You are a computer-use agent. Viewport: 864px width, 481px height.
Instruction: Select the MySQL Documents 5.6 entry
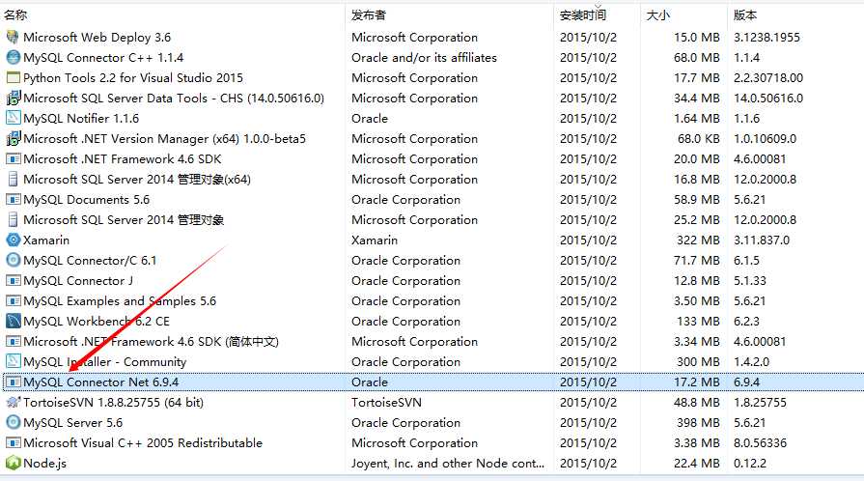87,200
